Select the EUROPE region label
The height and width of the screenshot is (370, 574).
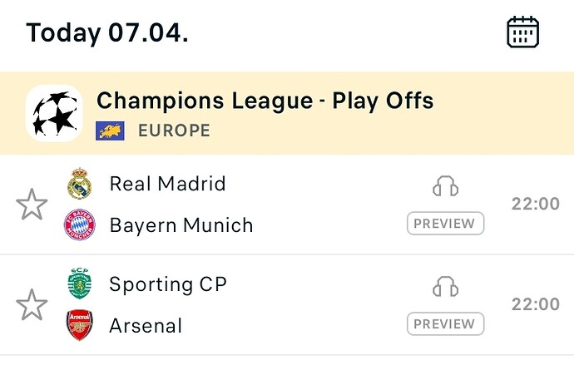tap(174, 131)
